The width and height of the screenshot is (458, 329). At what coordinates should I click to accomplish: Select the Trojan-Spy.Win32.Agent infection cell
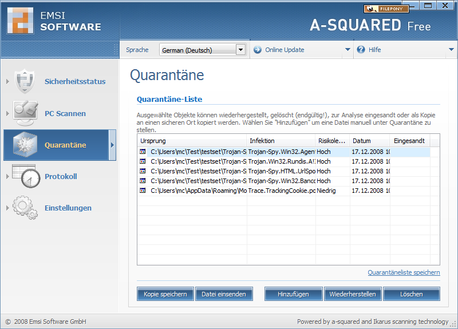coord(282,152)
